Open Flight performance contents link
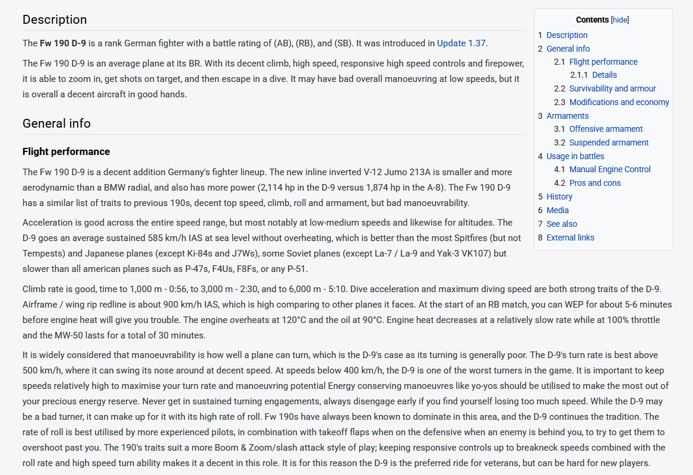Viewport: 693px width, 475px height. [x=603, y=62]
